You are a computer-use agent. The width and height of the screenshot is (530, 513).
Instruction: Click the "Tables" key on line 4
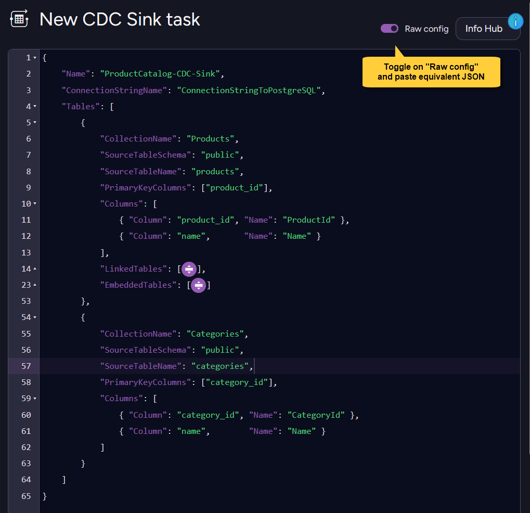click(81, 107)
